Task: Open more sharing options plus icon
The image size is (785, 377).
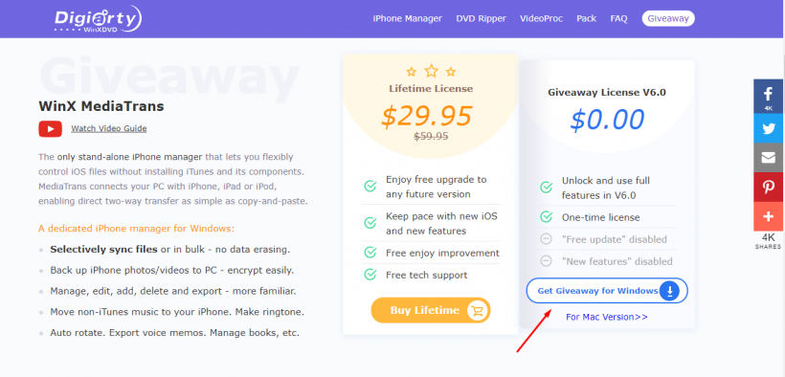Action: pos(768,216)
